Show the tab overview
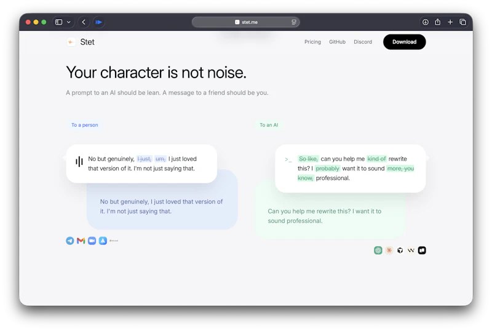 [463, 22]
